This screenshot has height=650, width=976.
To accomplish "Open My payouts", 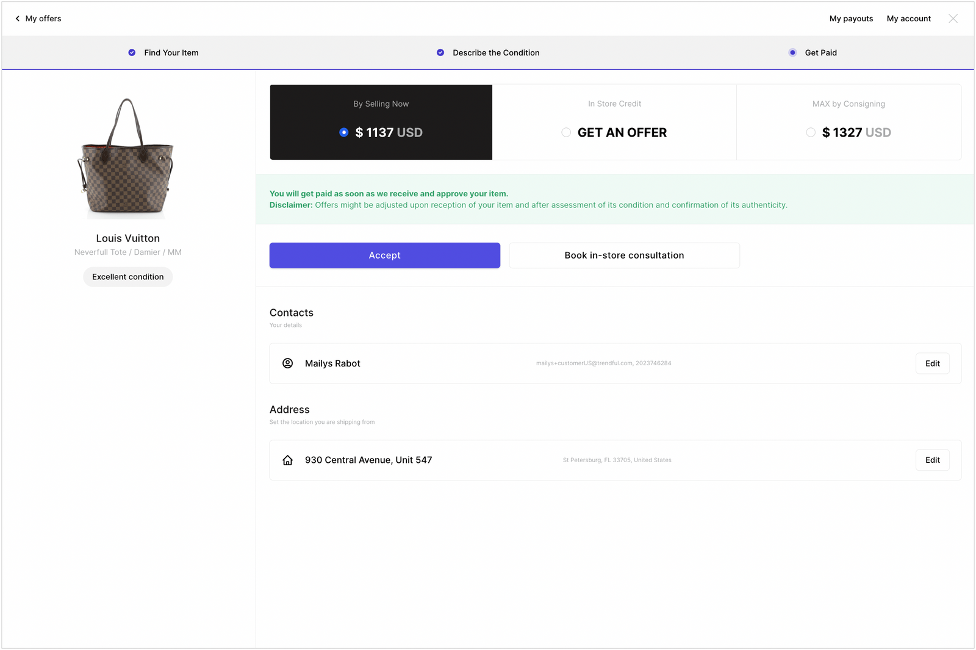I will (x=851, y=18).
